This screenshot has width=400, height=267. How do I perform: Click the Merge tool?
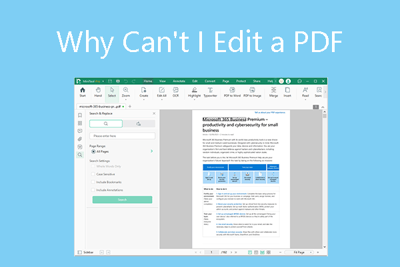point(273,92)
